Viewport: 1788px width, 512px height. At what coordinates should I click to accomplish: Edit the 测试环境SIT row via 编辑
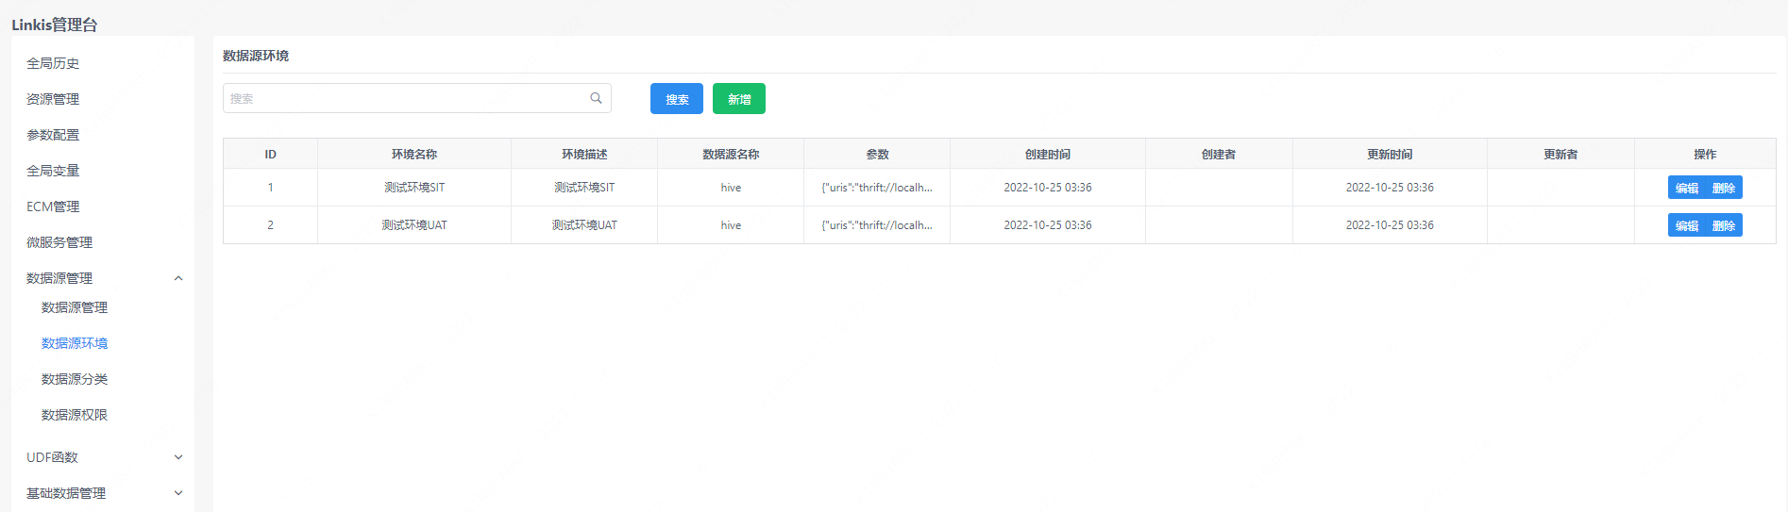pyautogui.click(x=1686, y=188)
